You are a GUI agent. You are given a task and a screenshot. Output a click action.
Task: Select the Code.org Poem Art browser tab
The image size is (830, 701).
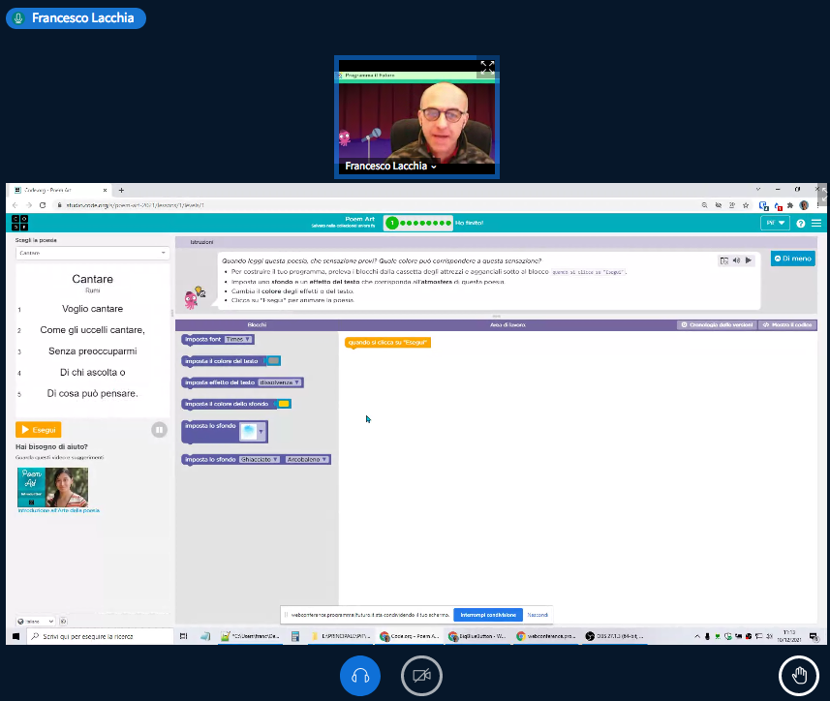[x=60, y=190]
